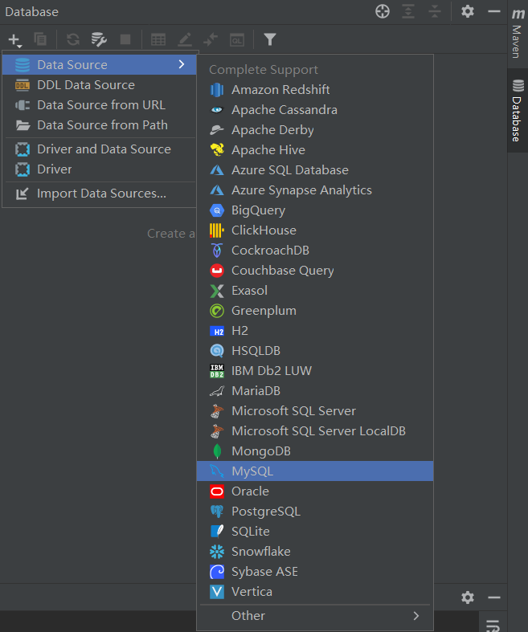Select Vertica data source
Viewport: 528px width, 632px height.
pos(315,592)
